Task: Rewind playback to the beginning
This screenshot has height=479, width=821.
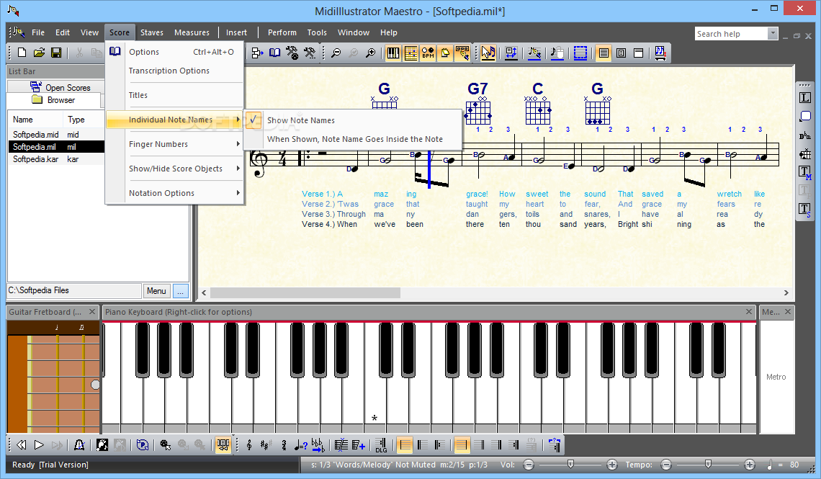Action: (x=22, y=445)
